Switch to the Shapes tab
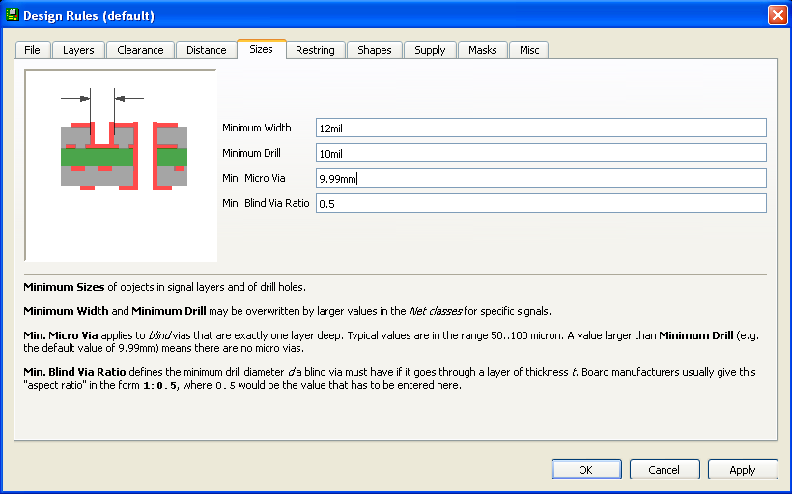 coord(374,50)
